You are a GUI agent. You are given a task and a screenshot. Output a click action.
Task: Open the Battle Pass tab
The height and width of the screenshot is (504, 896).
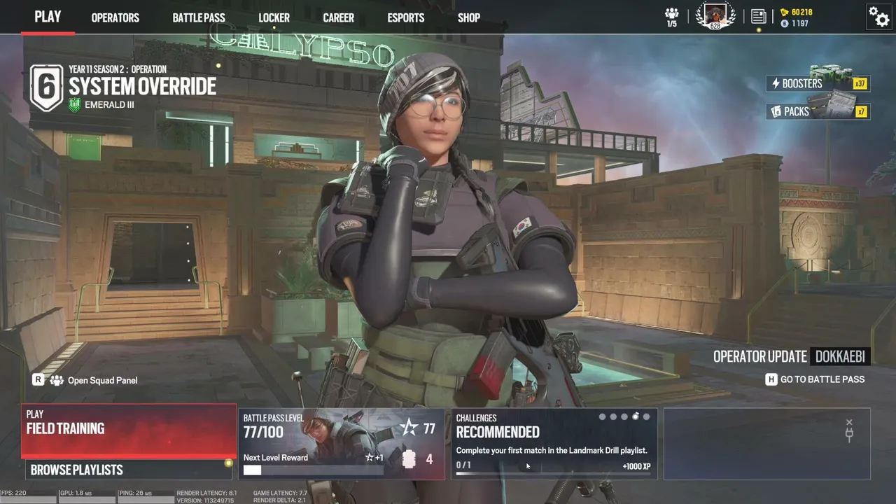click(199, 17)
